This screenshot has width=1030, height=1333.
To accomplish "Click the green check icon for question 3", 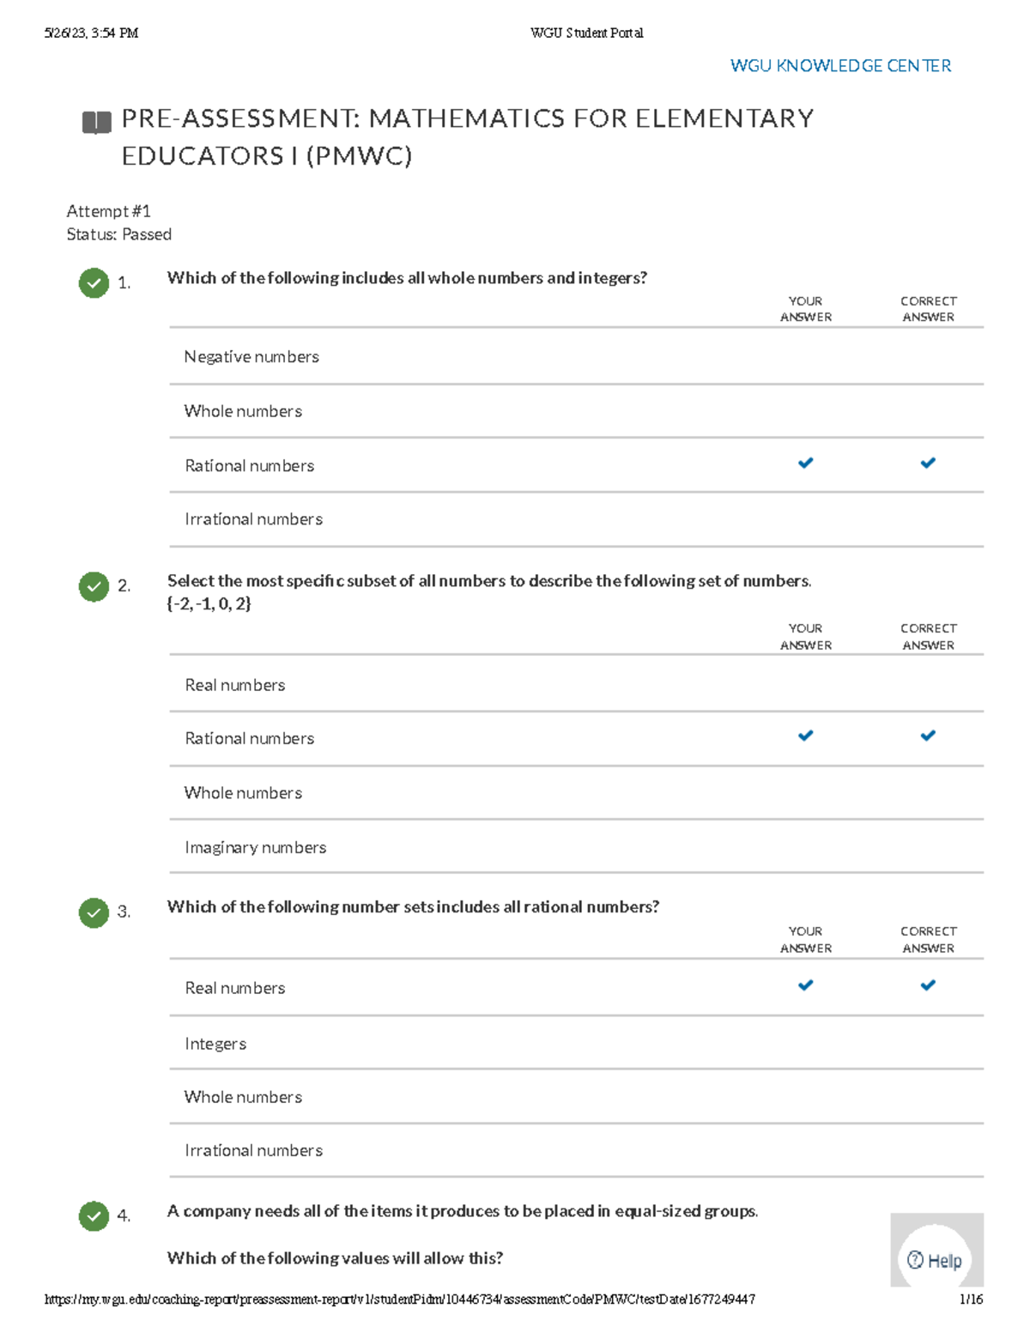I will [x=94, y=912].
